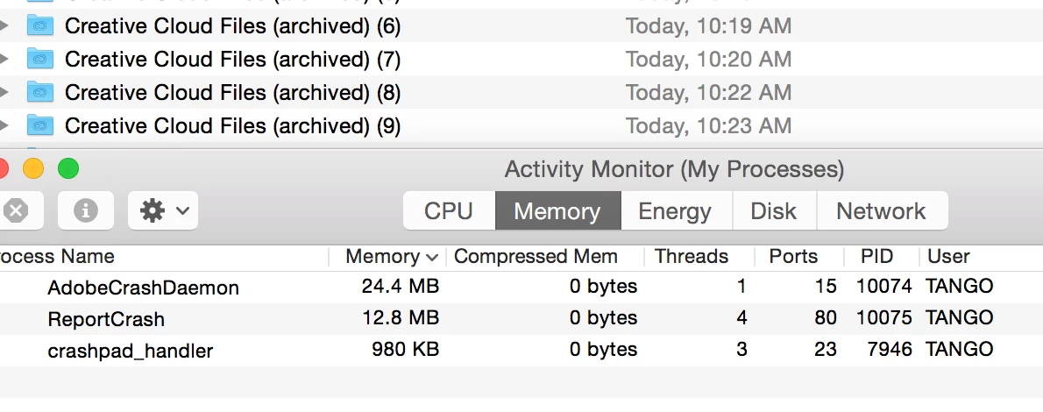Click the green zoom window button
The width and height of the screenshot is (1043, 412).
67,168
